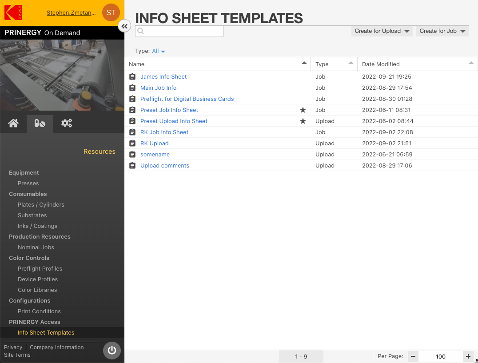Image resolution: width=478 pixels, height=363 pixels.
Task: Open the Privacy link
Action: tap(13, 347)
